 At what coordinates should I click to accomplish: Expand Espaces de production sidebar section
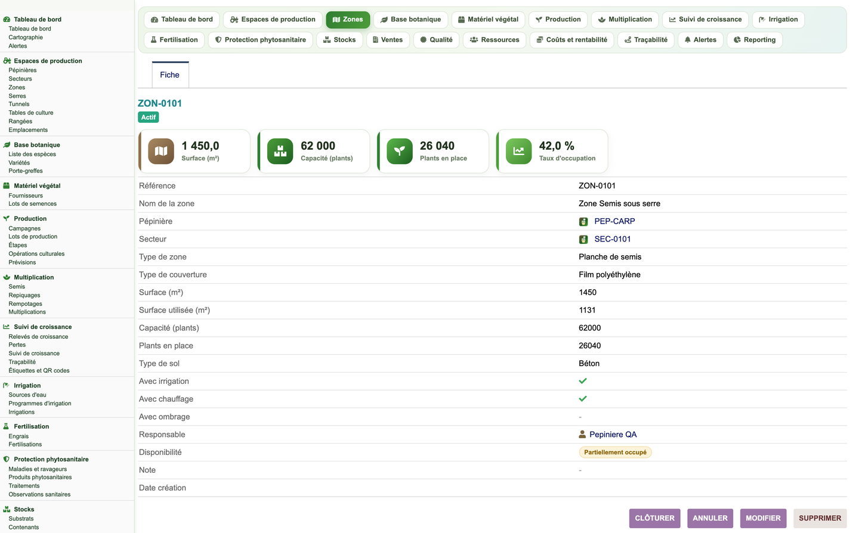(x=48, y=61)
